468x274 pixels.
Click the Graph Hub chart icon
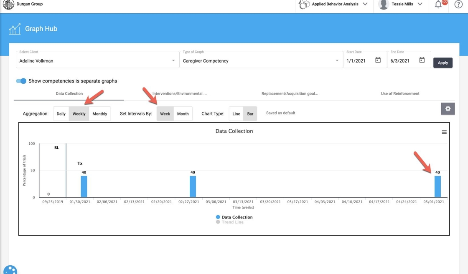tap(15, 29)
